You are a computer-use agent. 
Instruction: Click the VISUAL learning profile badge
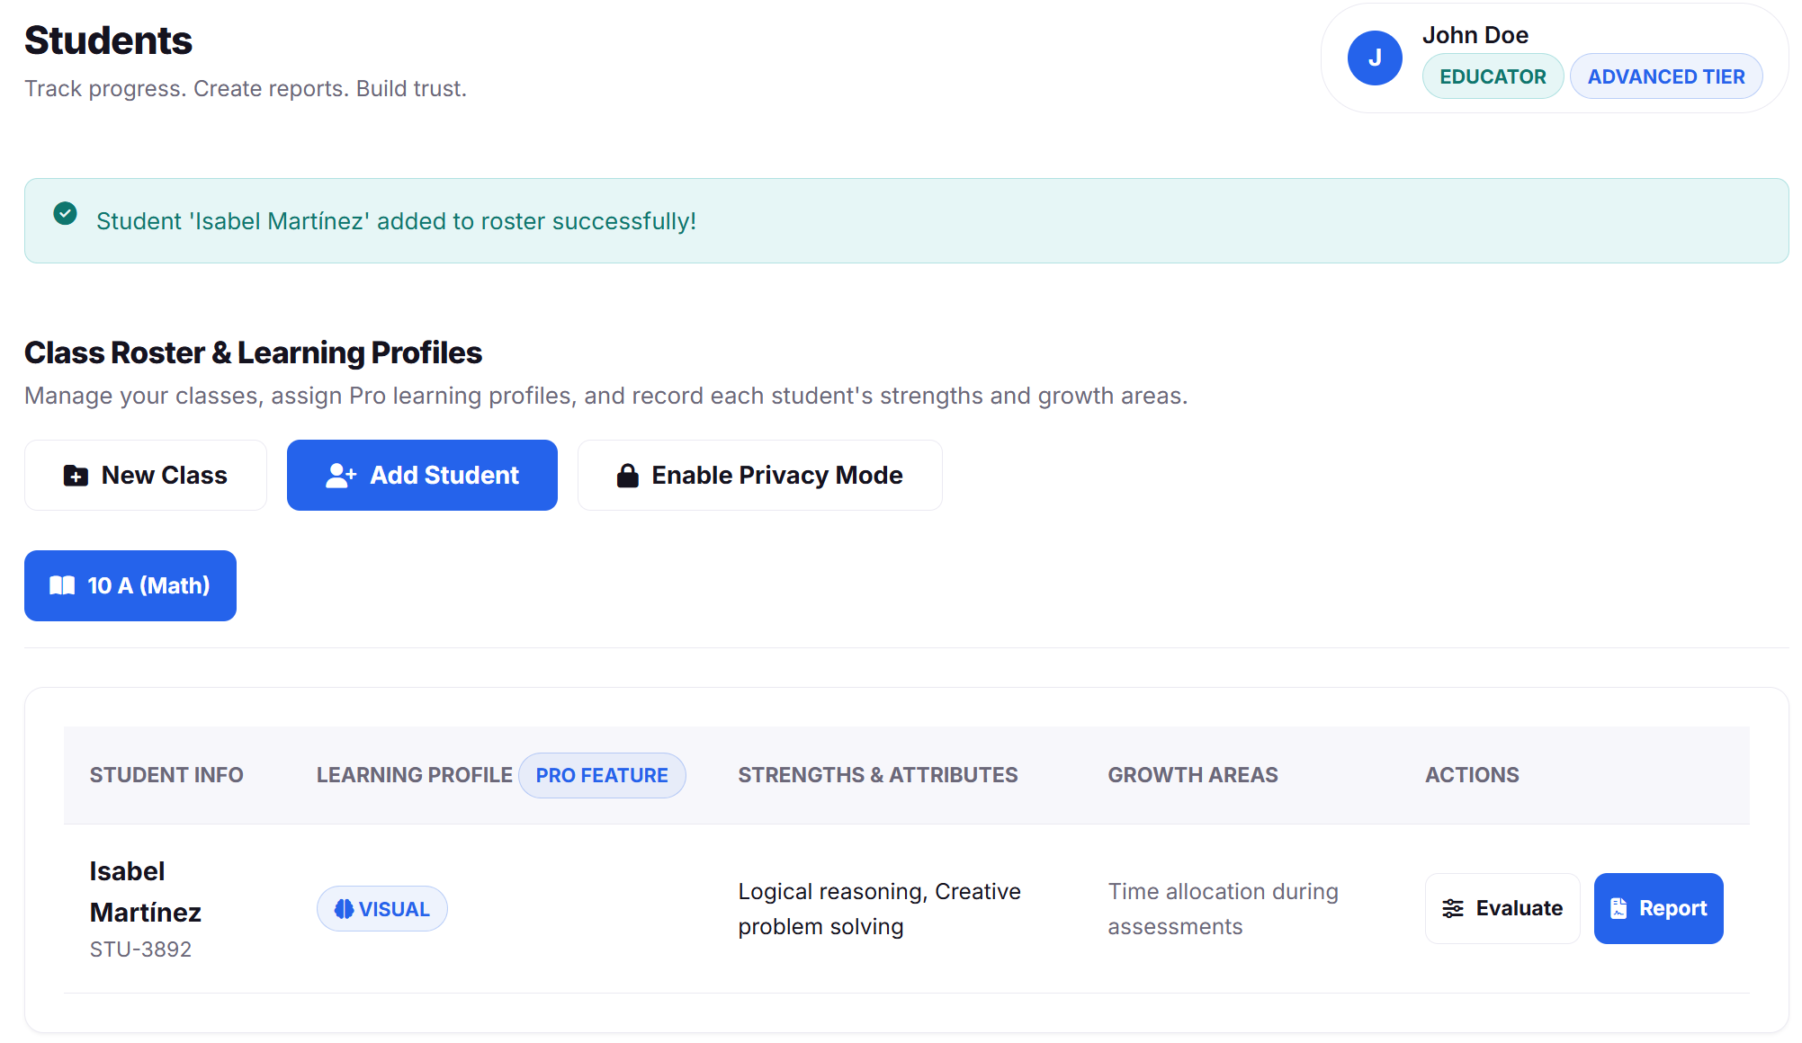click(381, 909)
